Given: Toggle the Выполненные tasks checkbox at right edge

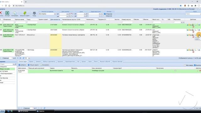Looking at the screenshot, I should pos(195,65).
